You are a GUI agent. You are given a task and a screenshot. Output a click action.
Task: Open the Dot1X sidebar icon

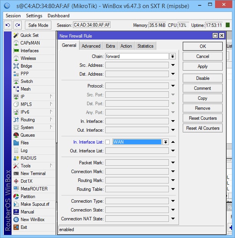coord(16,181)
